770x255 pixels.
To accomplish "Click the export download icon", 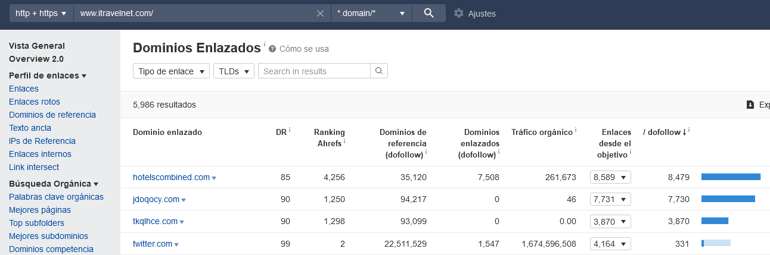I will (750, 105).
